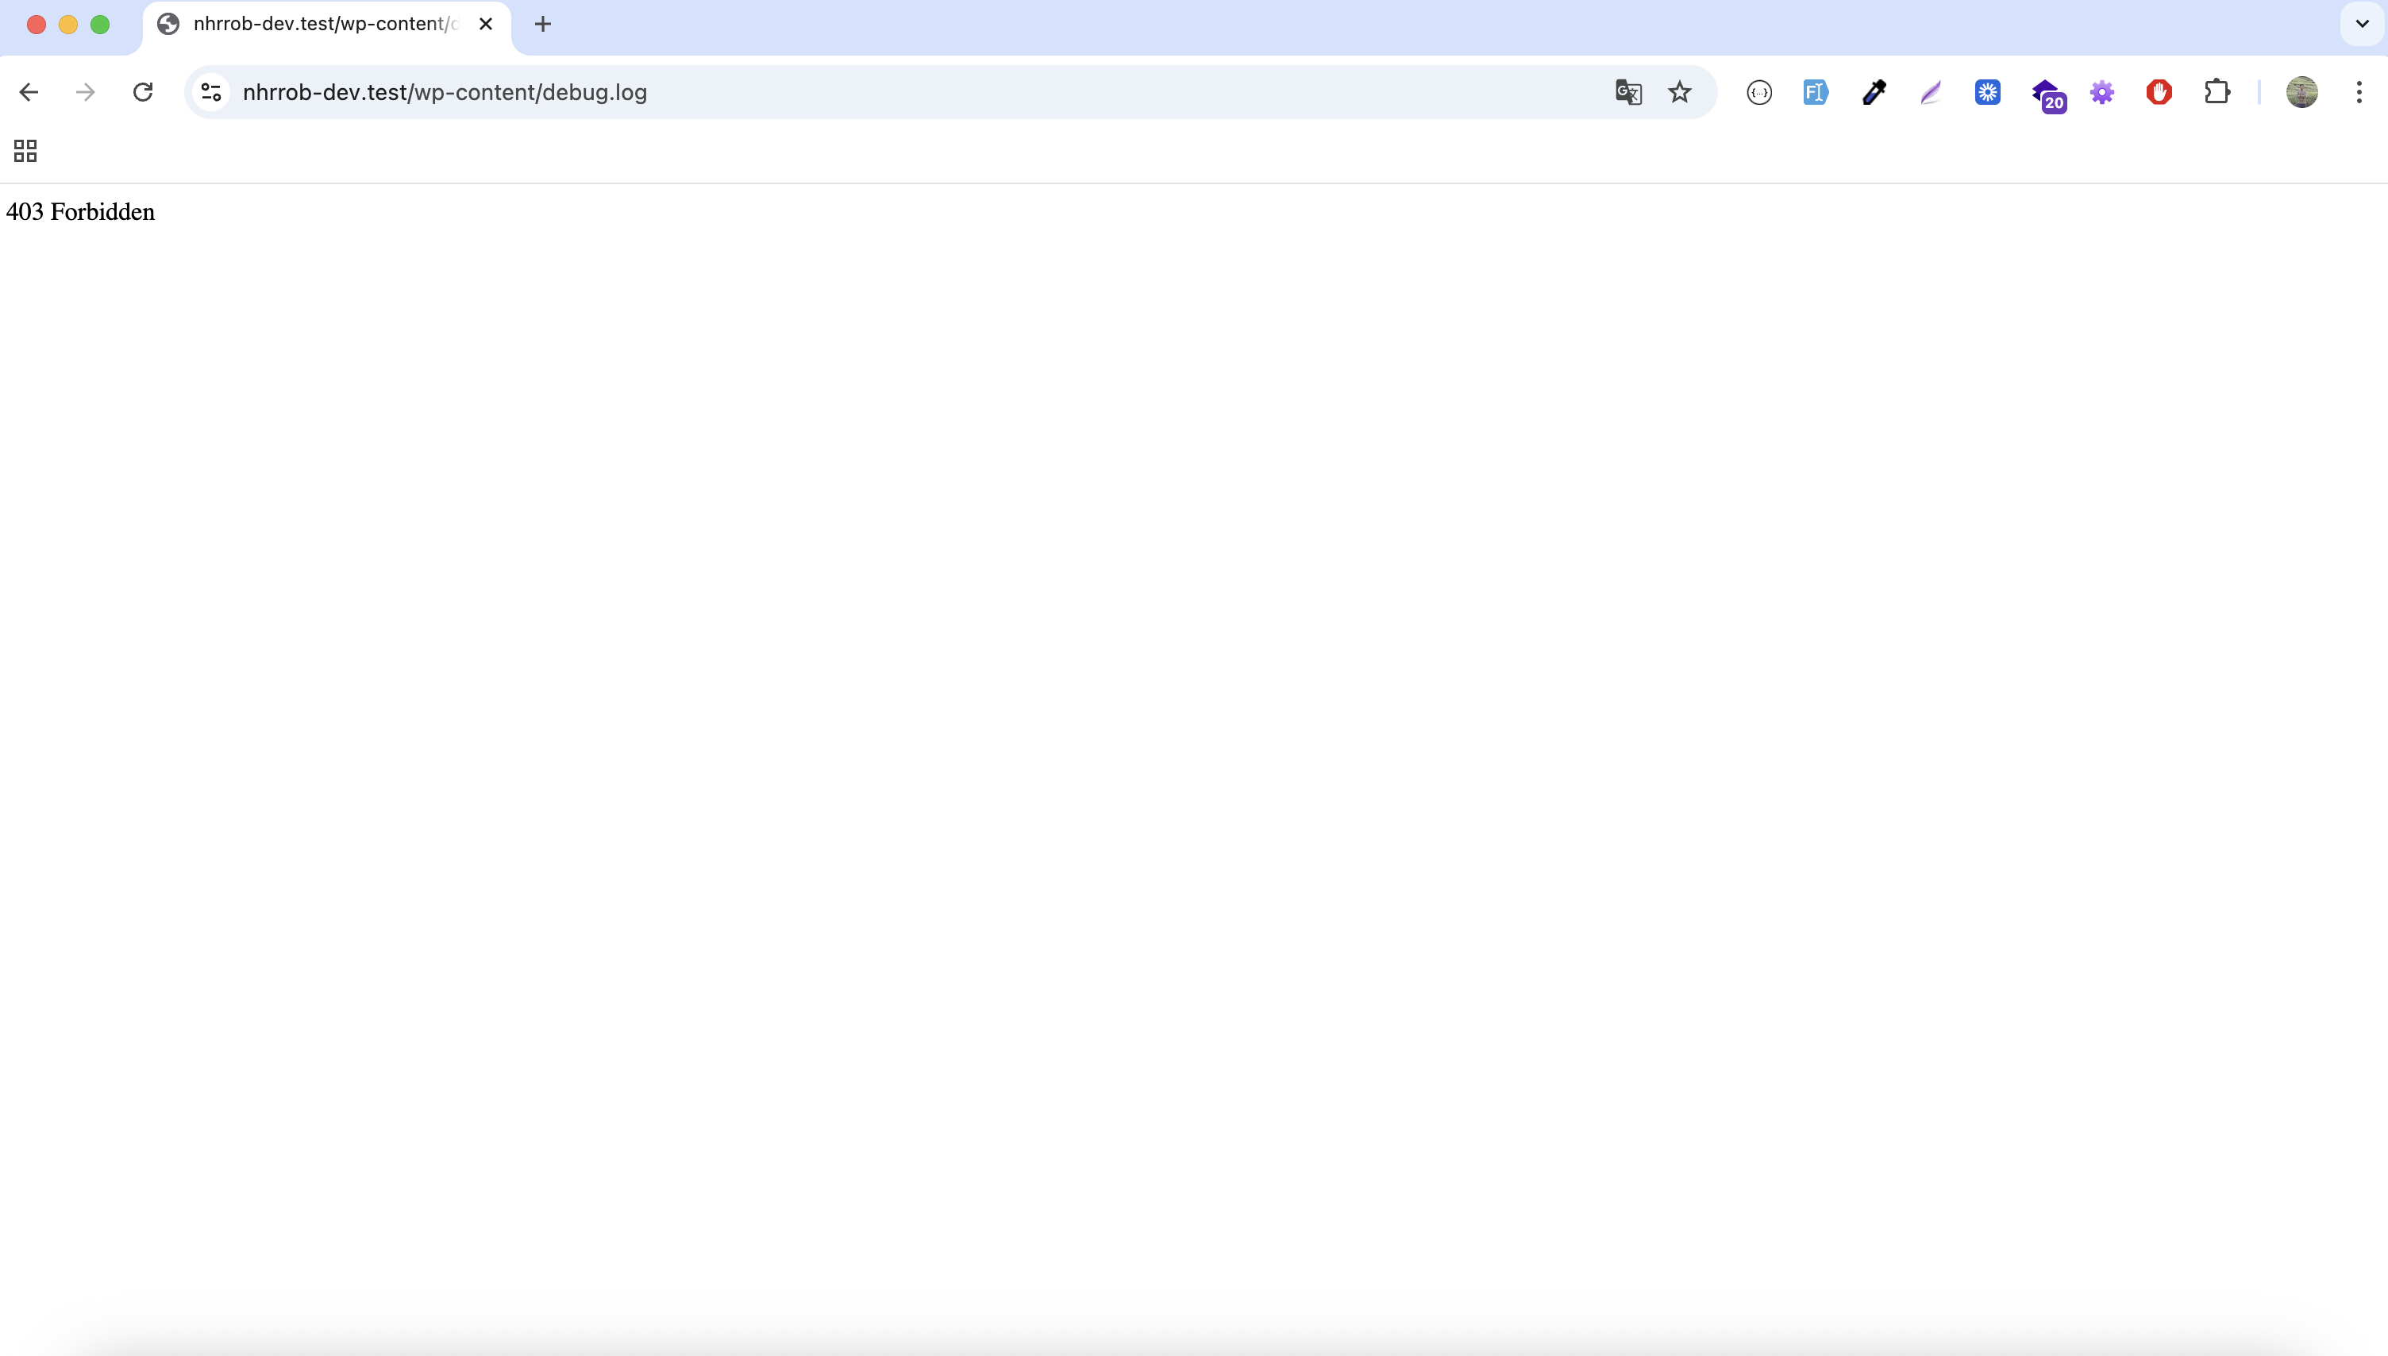Open your profile avatar menu
This screenshot has height=1356, width=2388.
coord(2302,91)
